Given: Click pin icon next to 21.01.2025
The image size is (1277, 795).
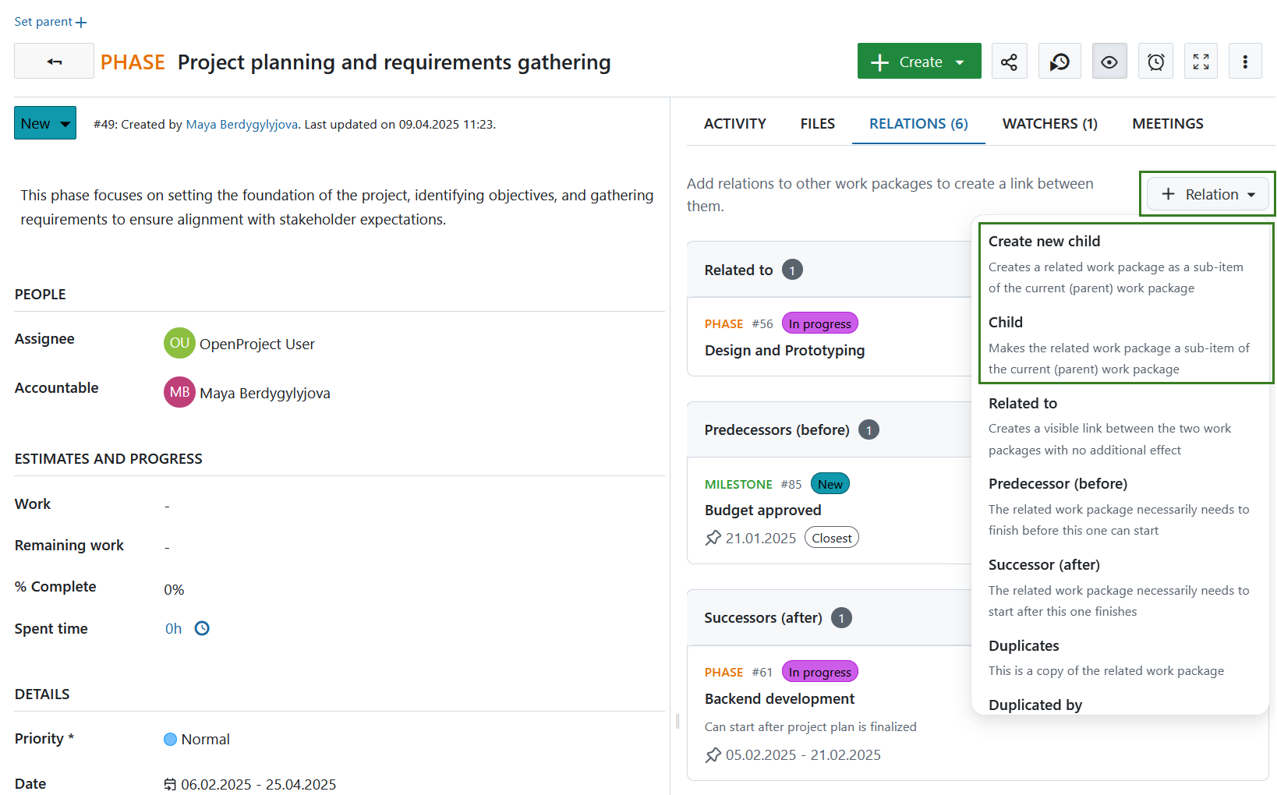Looking at the screenshot, I should click(x=713, y=538).
